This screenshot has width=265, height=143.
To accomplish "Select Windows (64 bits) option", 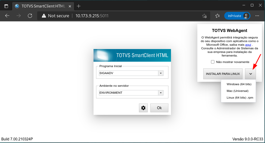I will (239, 84).
